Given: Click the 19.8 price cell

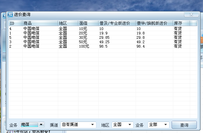Looking at the screenshot, I should (140, 33).
